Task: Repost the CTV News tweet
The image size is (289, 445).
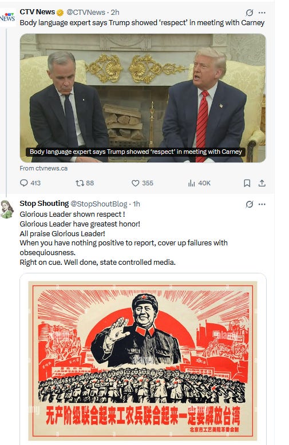Action: point(80,183)
